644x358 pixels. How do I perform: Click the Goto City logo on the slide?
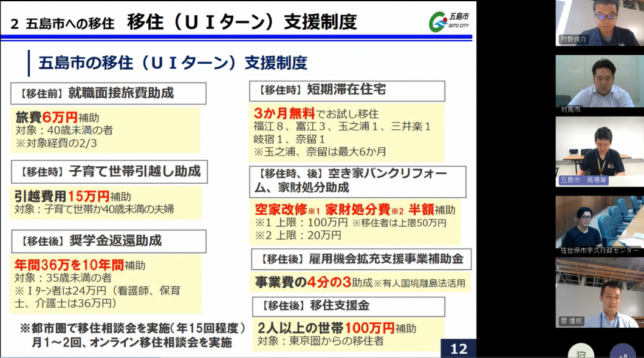coord(448,21)
